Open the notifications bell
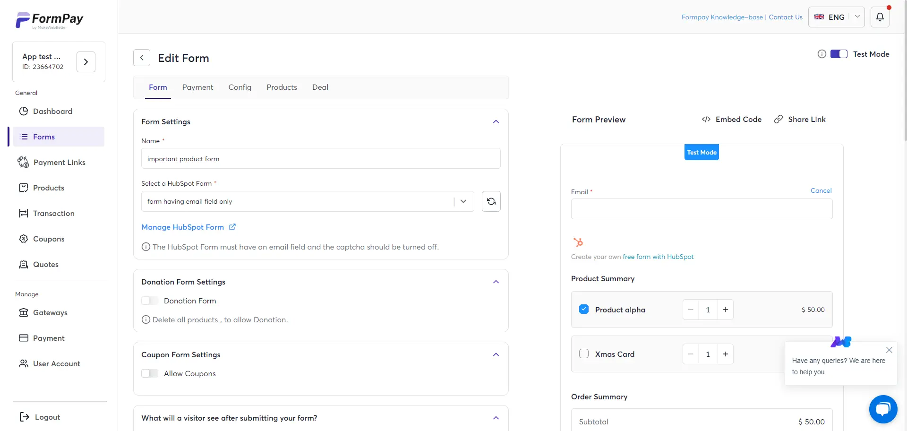The image size is (907, 431). [880, 17]
